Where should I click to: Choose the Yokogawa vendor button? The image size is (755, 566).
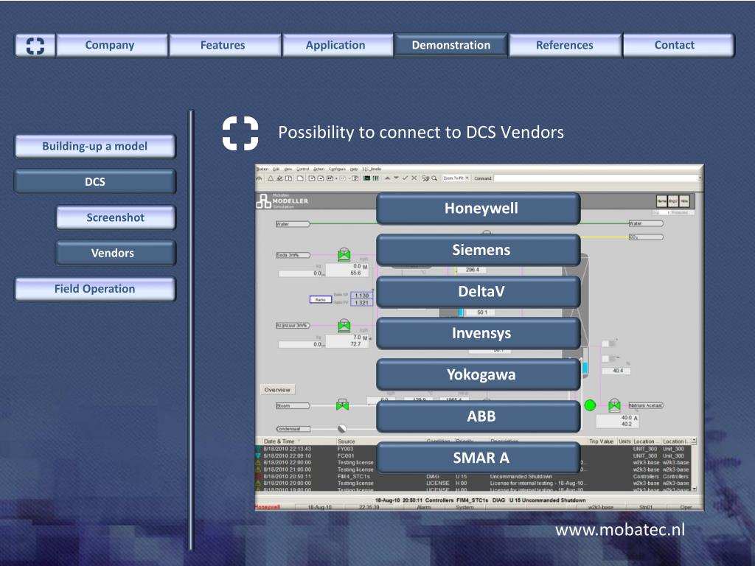click(479, 374)
